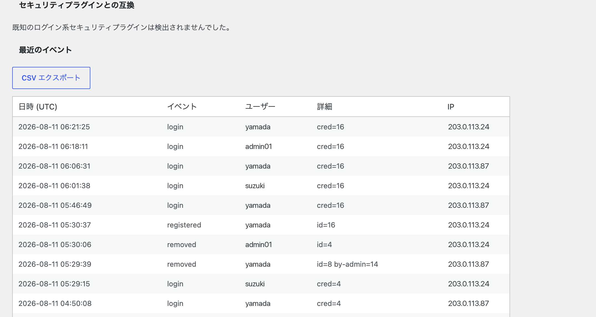The height and width of the screenshot is (317, 596).
Task: Click the id=4 detail cell
Action: pos(324,245)
